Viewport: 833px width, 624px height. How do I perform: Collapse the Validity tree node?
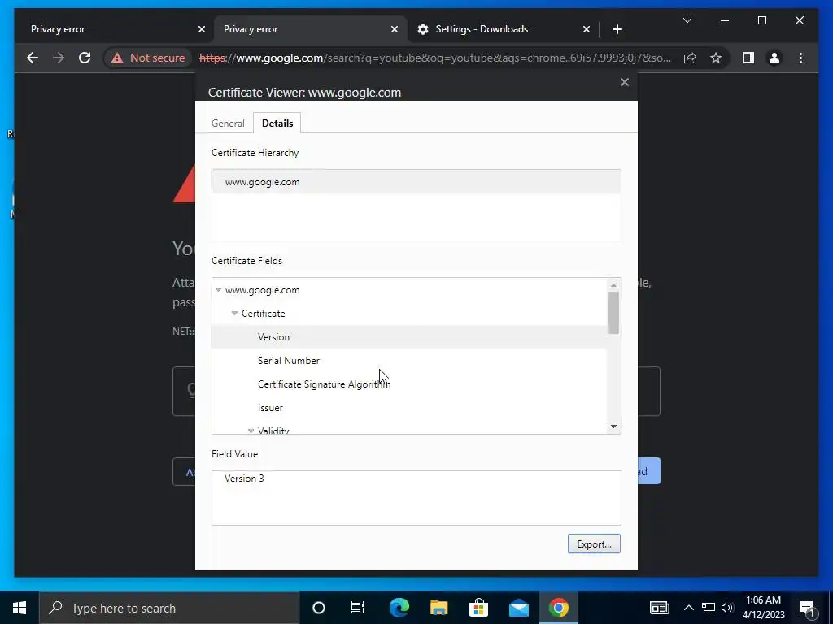click(x=251, y=431)
